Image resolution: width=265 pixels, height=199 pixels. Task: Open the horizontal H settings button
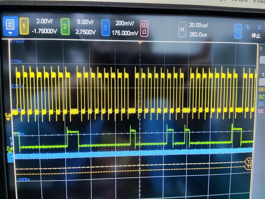click(182, 30)
